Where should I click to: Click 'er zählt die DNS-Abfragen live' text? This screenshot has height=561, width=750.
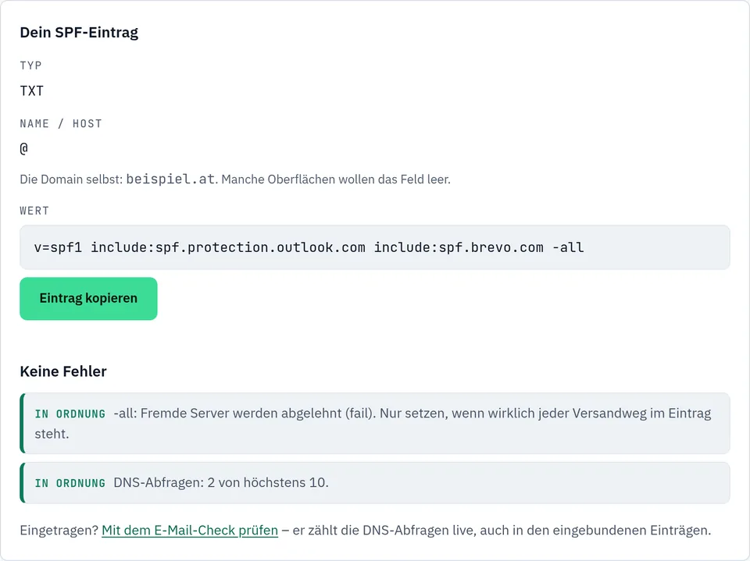pyautogui.click(x=384, y=531)
